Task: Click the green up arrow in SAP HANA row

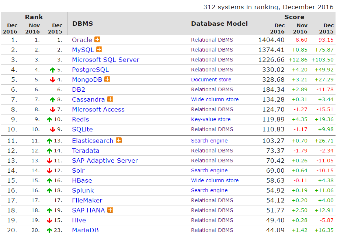Action: [x=49, y=211]
